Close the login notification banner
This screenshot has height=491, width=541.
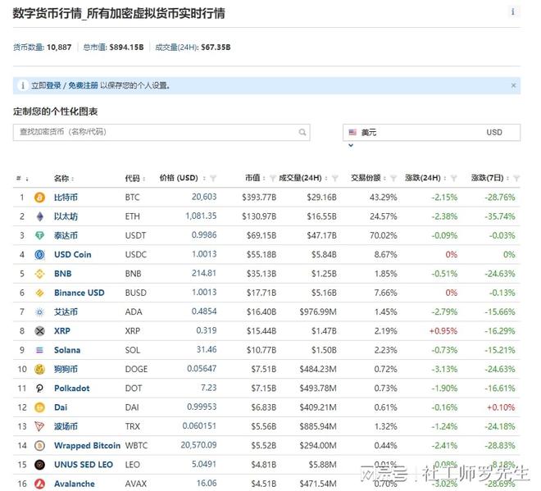tap(513, 85)
